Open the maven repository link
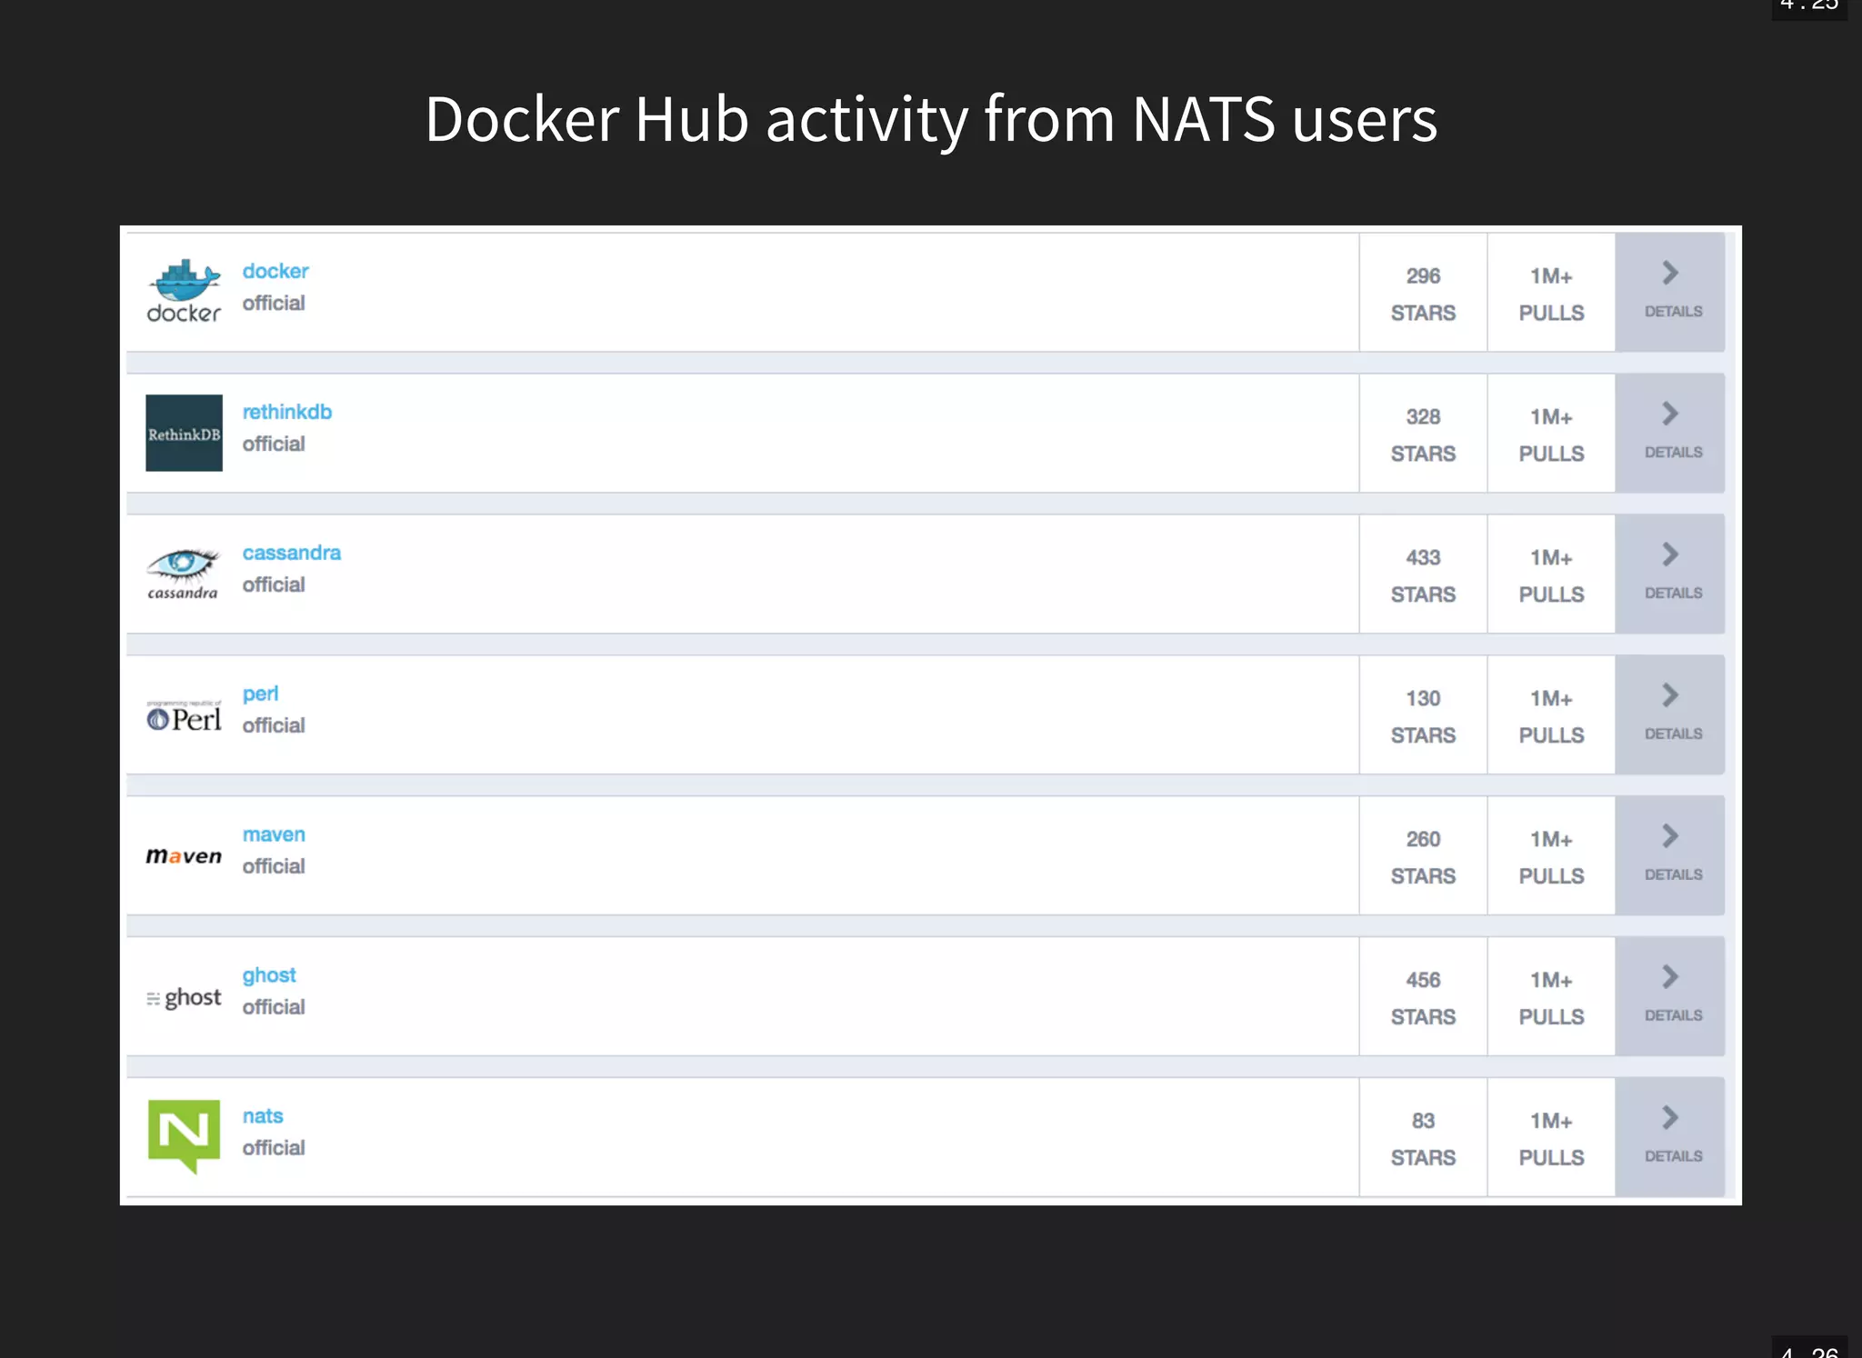Viewport: 1862px width, 1358px height. click(x=274, y=834)
